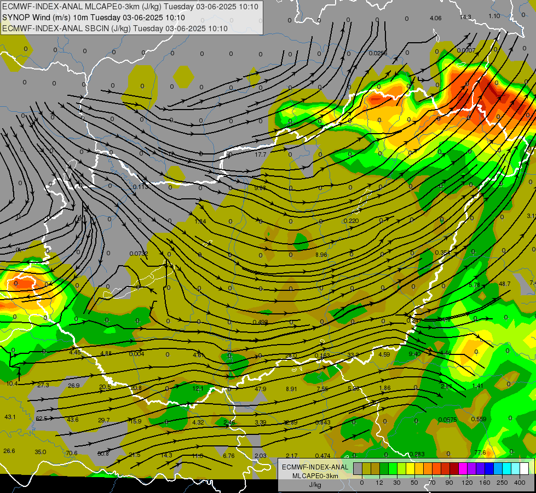Select the grid value '9.88'
The image size is (536, 493).
pyautogui.click(x=260, y=188)
